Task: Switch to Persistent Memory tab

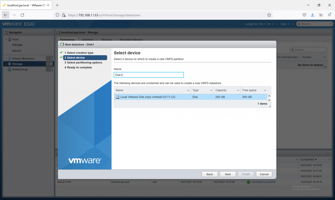Action: (x=131, y=40)
